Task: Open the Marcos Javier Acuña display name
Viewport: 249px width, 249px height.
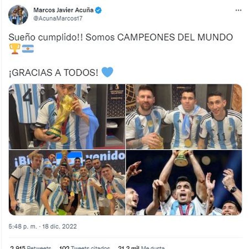Action: [x=63, y=10]
